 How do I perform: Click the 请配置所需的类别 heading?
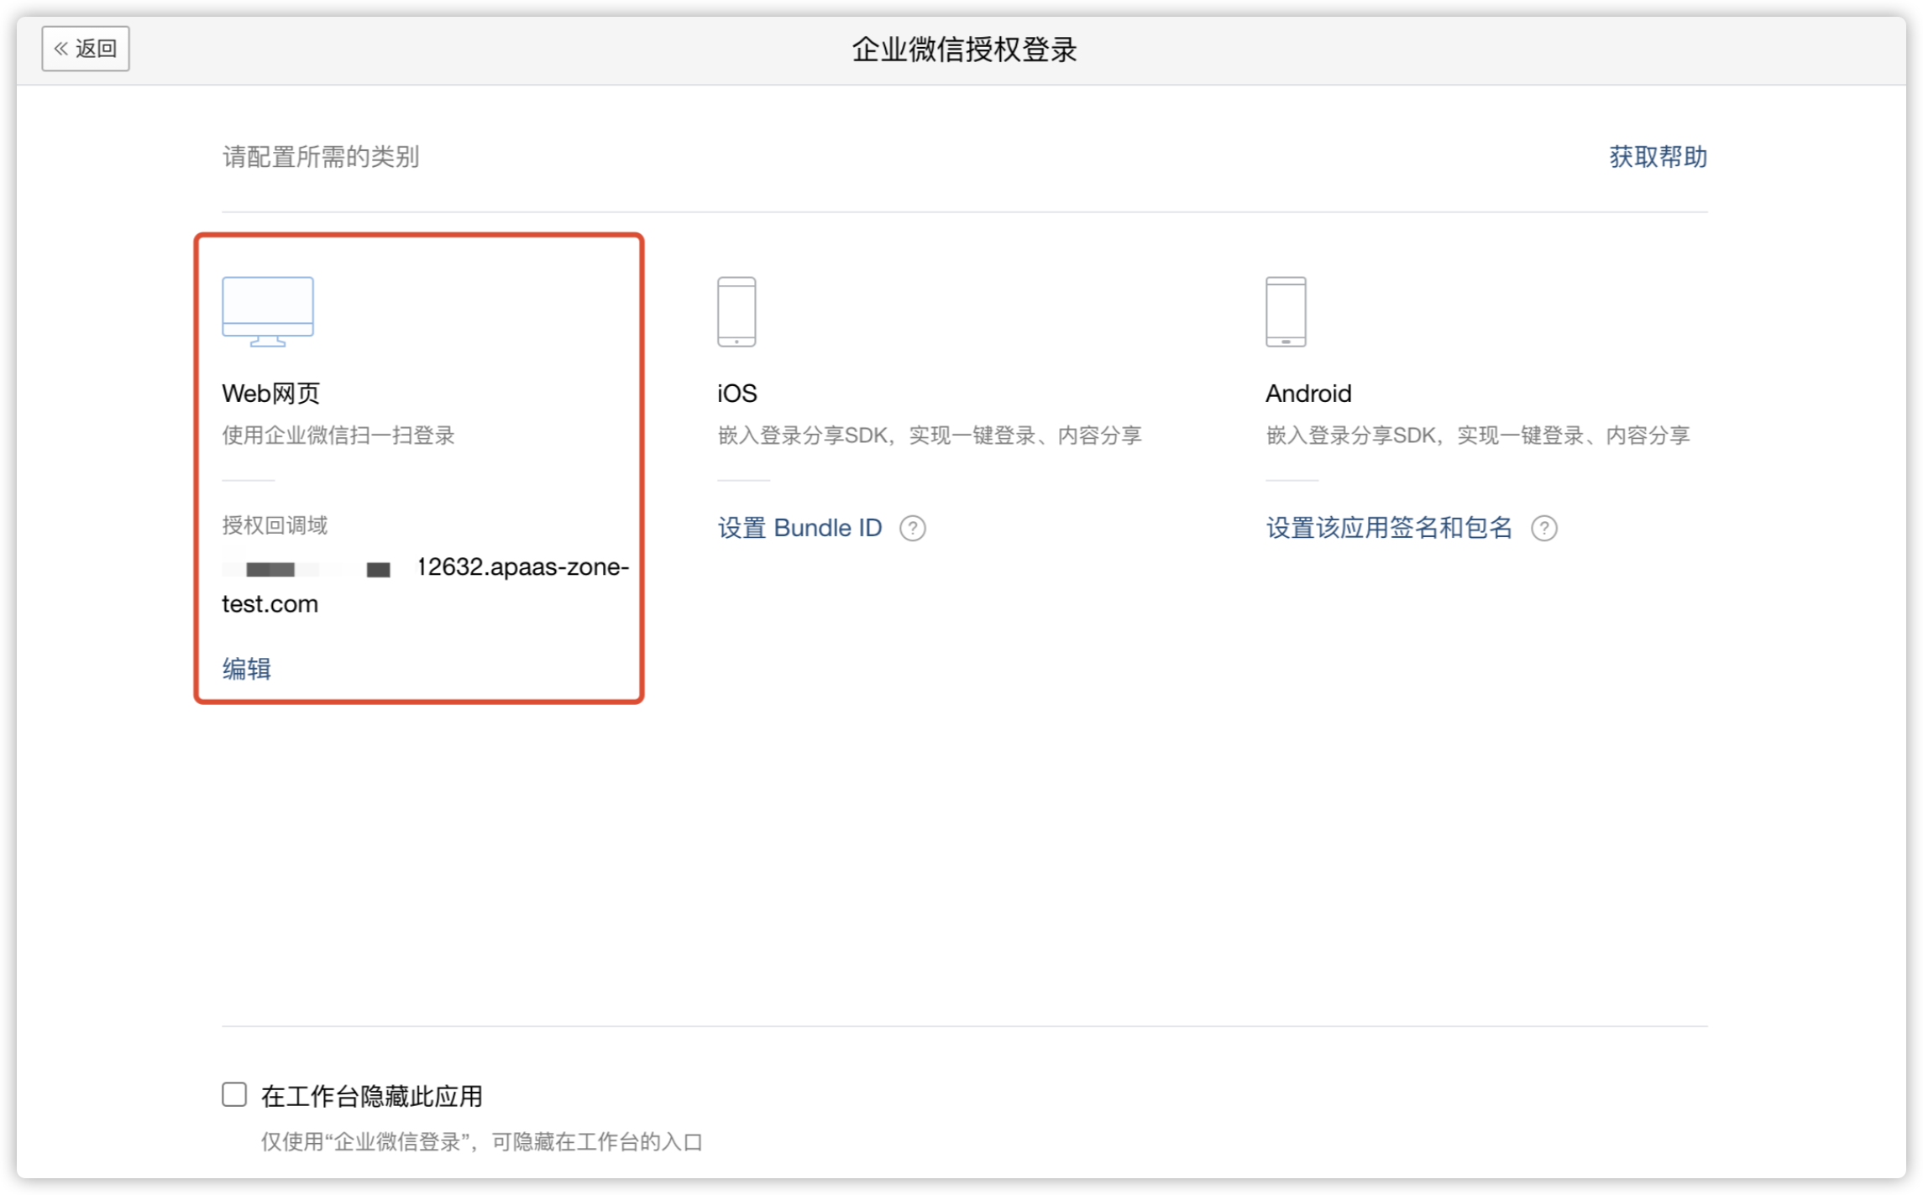[x=321, y=156]
